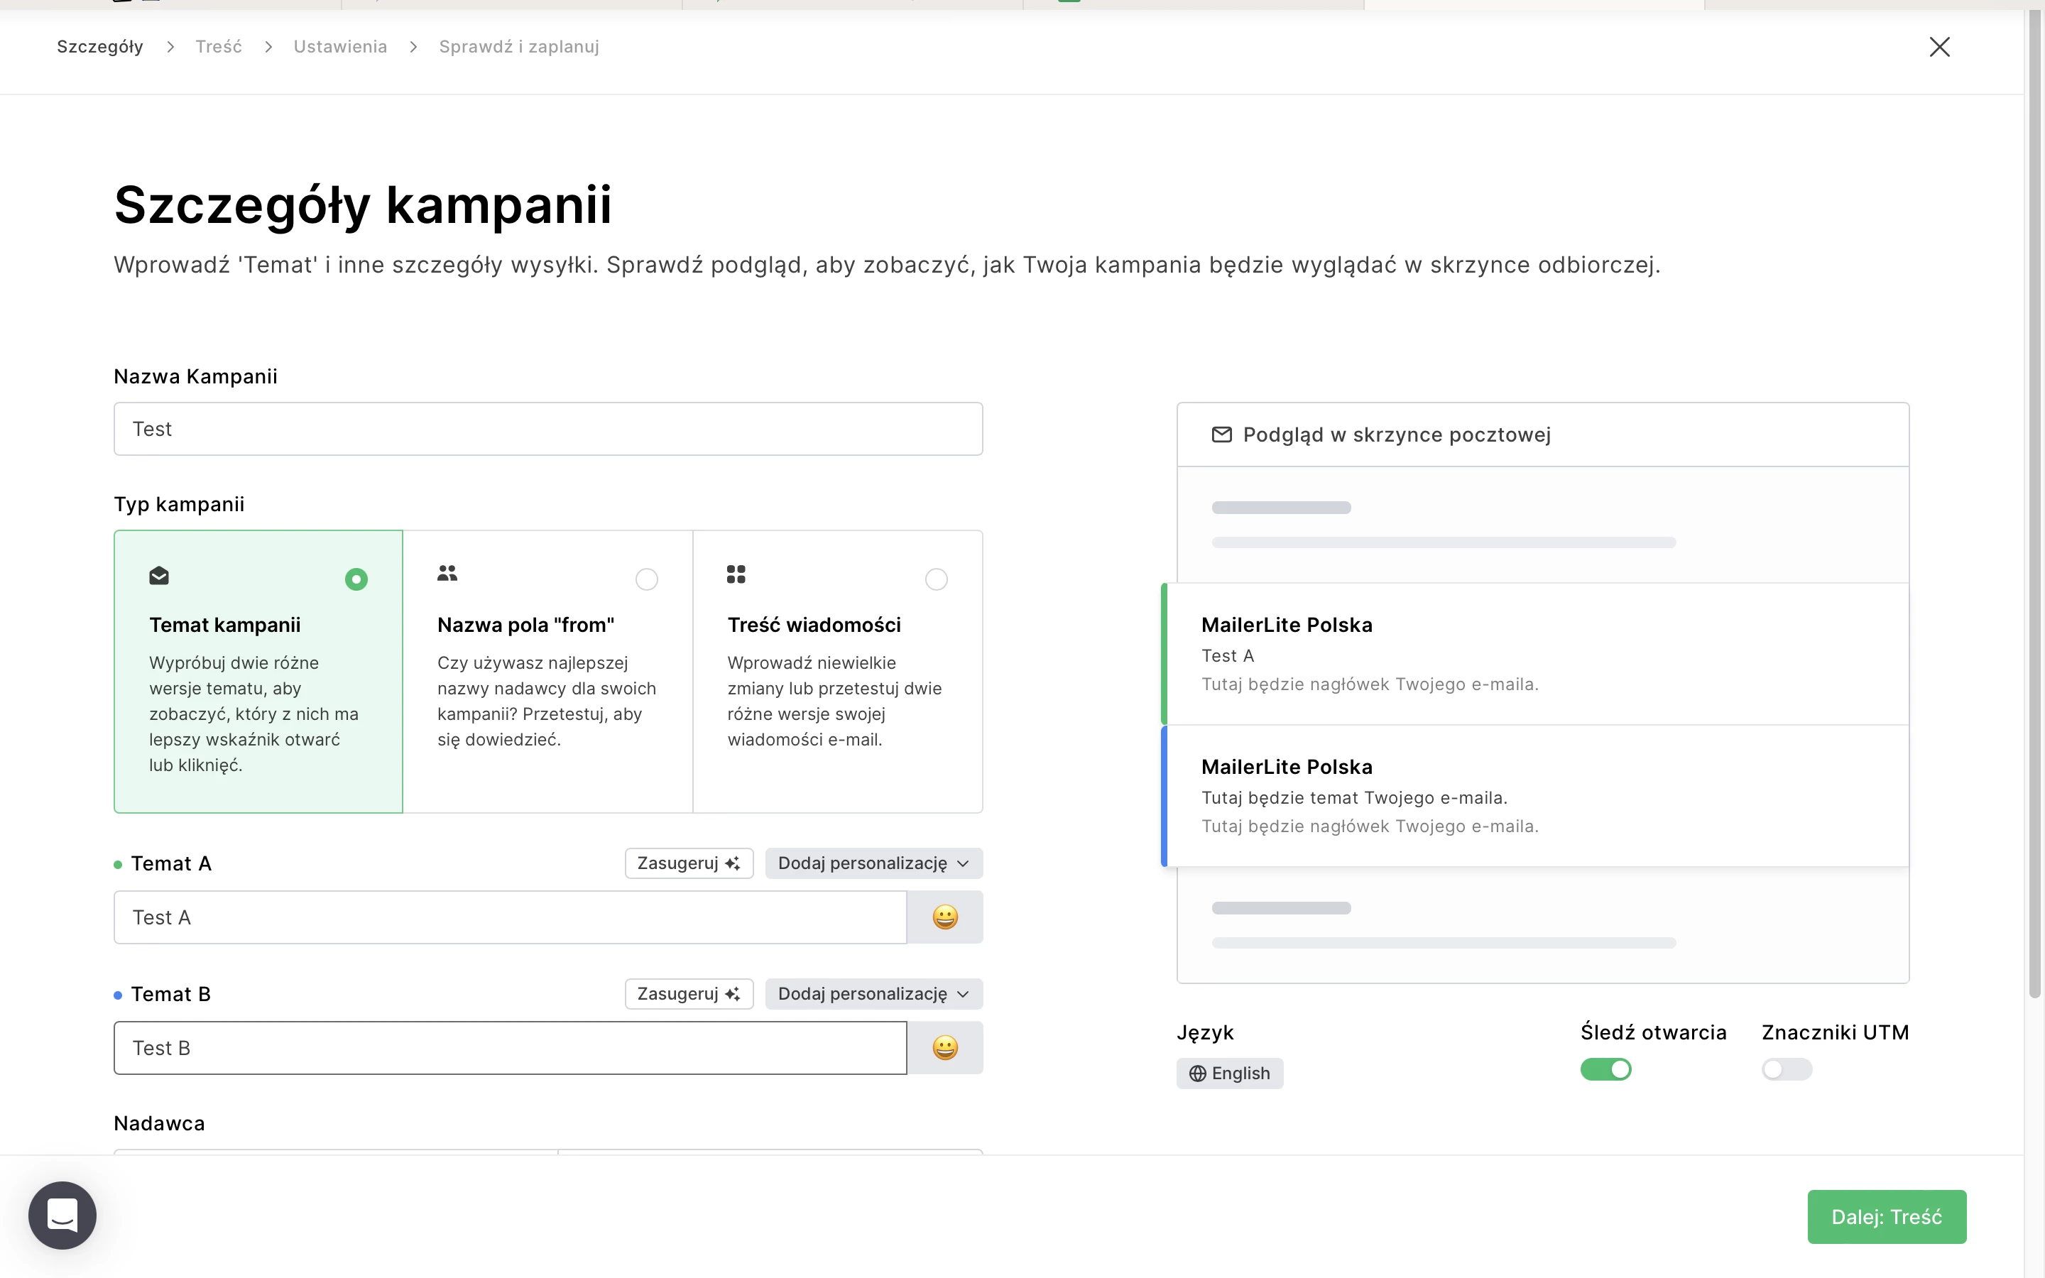2045x1278 pixels.
Task: Enable the Znaczniki UTM toggle
Action: coord(1787,1069)
